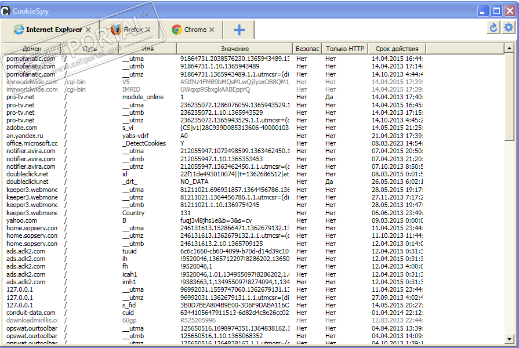Click the _DetectCookies cookie name
519x348 pixels.
(x=144, y=143)
